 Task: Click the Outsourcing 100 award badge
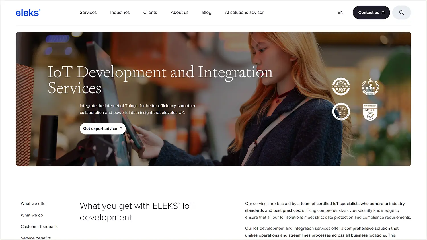click(341, 86)
